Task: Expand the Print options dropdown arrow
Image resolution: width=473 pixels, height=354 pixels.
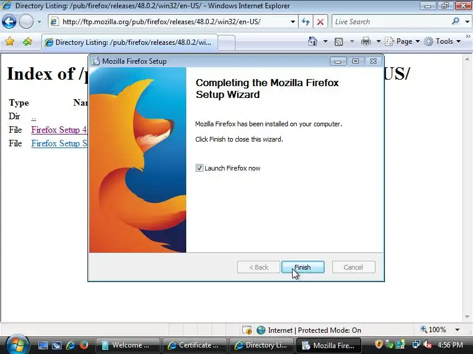Action: [x=378, y=41]
